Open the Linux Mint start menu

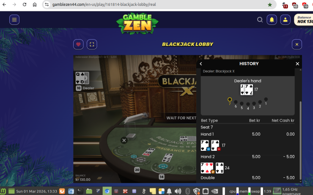(4, 191)
